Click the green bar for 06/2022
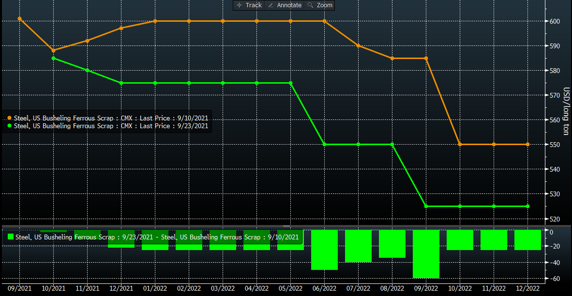 (x=324, y=250)
